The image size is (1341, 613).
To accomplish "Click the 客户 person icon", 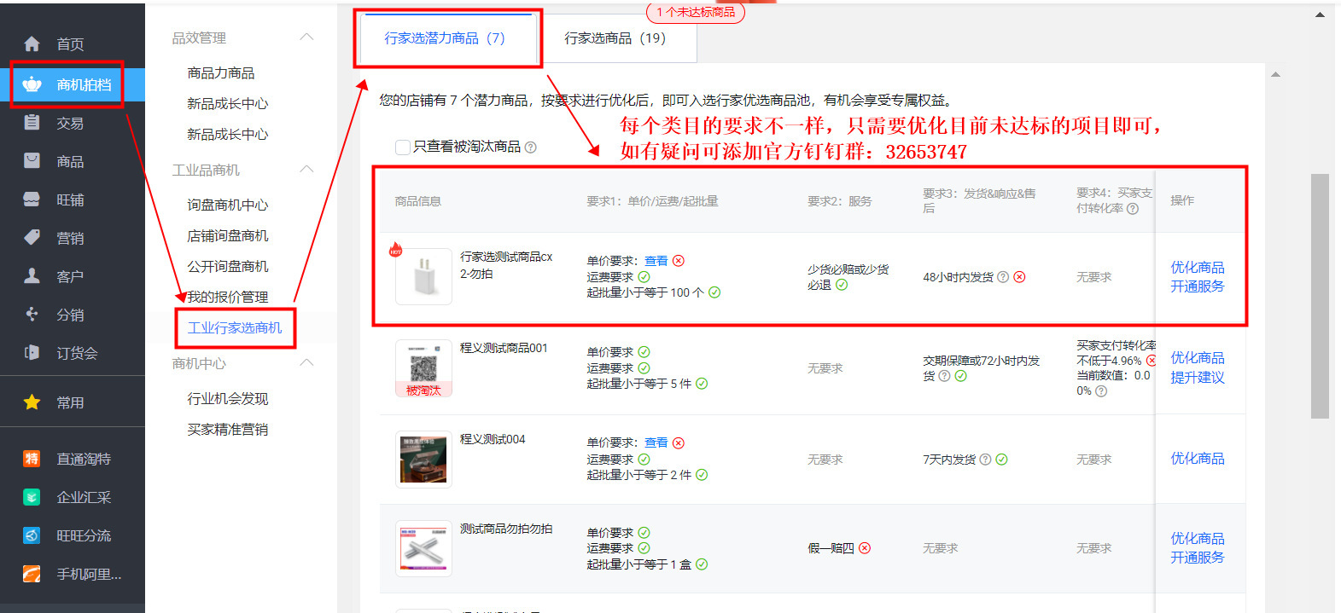I will (32, 276).
